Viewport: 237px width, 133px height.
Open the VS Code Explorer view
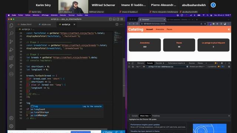click(x=11, y=25)
